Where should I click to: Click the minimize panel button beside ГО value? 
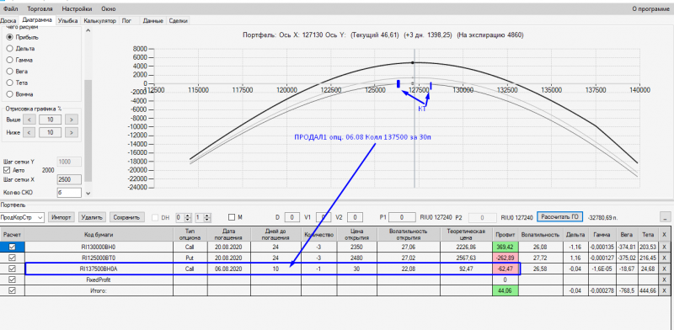click(665, 217)
